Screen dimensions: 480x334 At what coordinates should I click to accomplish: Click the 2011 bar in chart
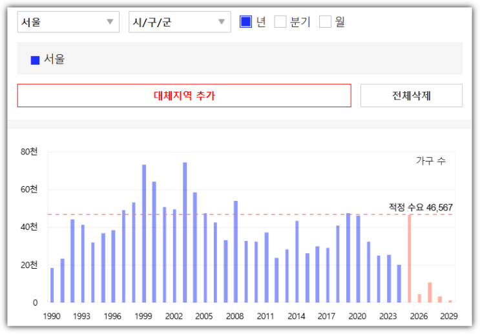266,267
